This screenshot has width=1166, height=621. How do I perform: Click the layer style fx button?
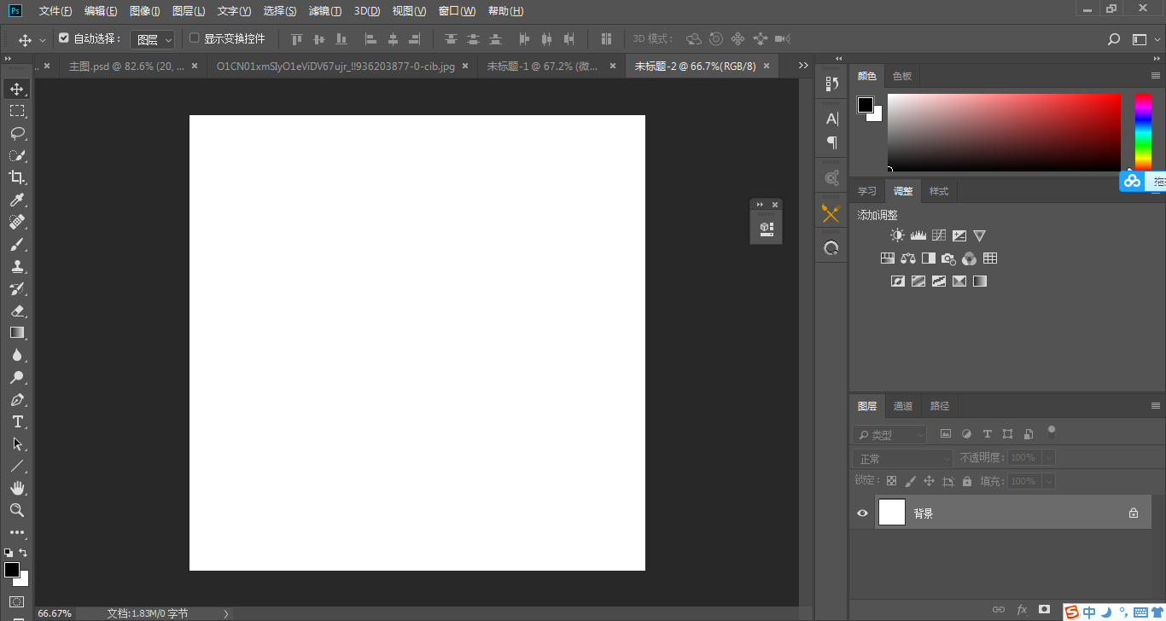click(x=1022, y=610)
